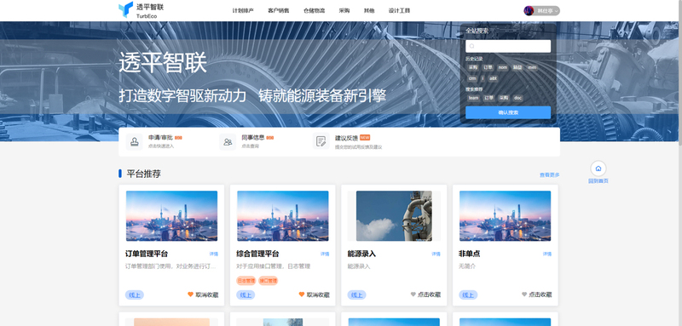The width and height of the screenshot is (682, 326).
Task: Favorite 能源录入 with the gray heart
Action: [x=413, y=295]
